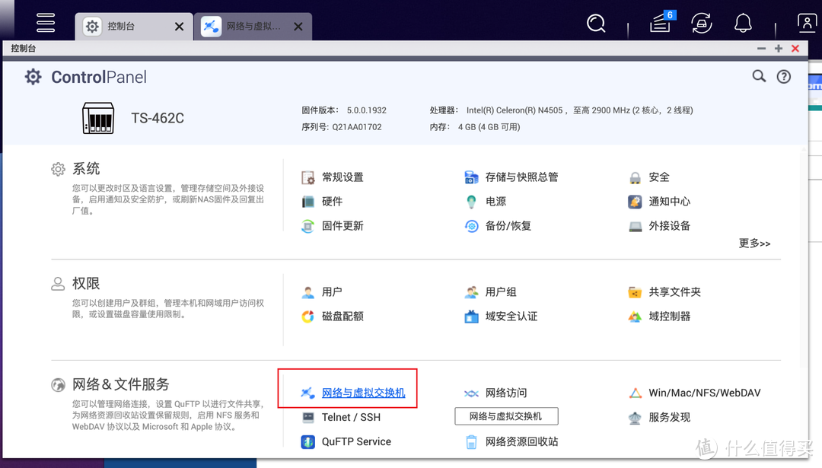The image size is (822, 468).
Task: Open 网络与虚拟交换机 link
Action: point(363,393)
